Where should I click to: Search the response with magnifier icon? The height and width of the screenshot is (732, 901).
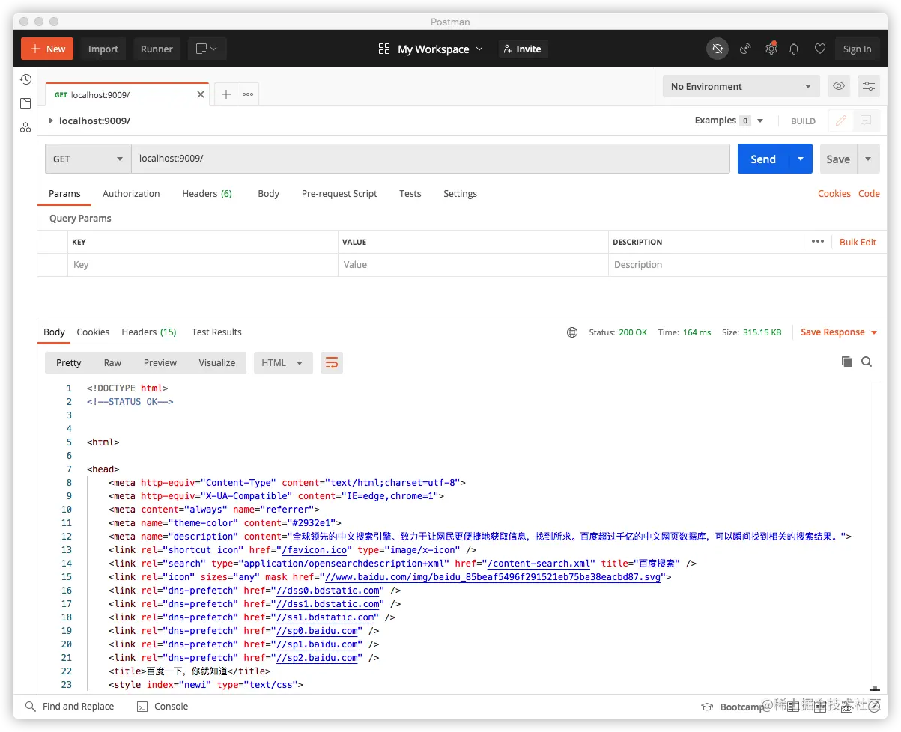pyautogui.click(x=867, y=362)
